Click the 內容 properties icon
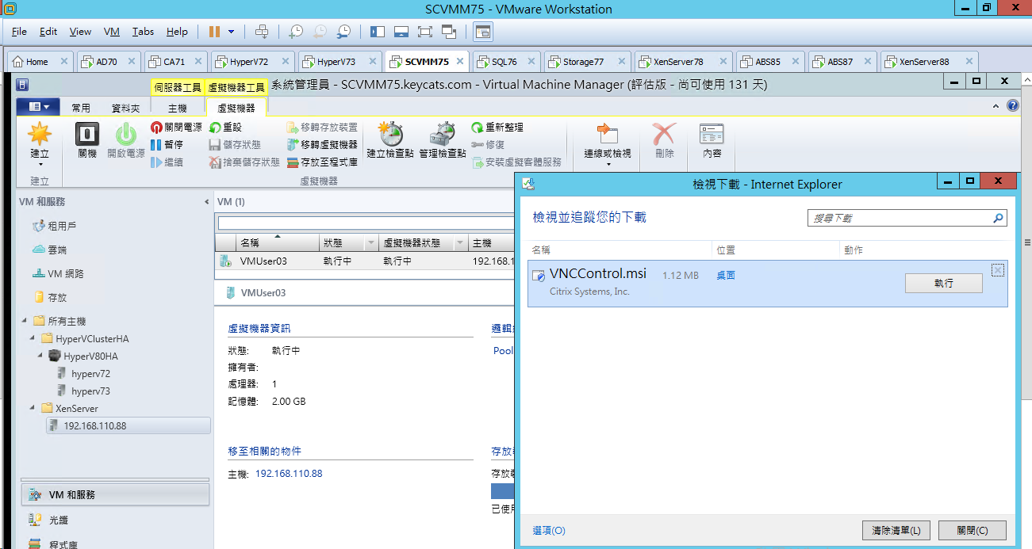This screenshot has width=1032, height=549. coord(712,133)
